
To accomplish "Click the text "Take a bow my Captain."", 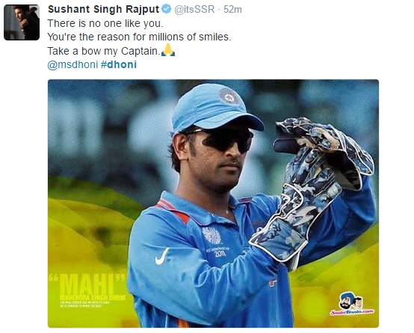I will pos(104,51).
